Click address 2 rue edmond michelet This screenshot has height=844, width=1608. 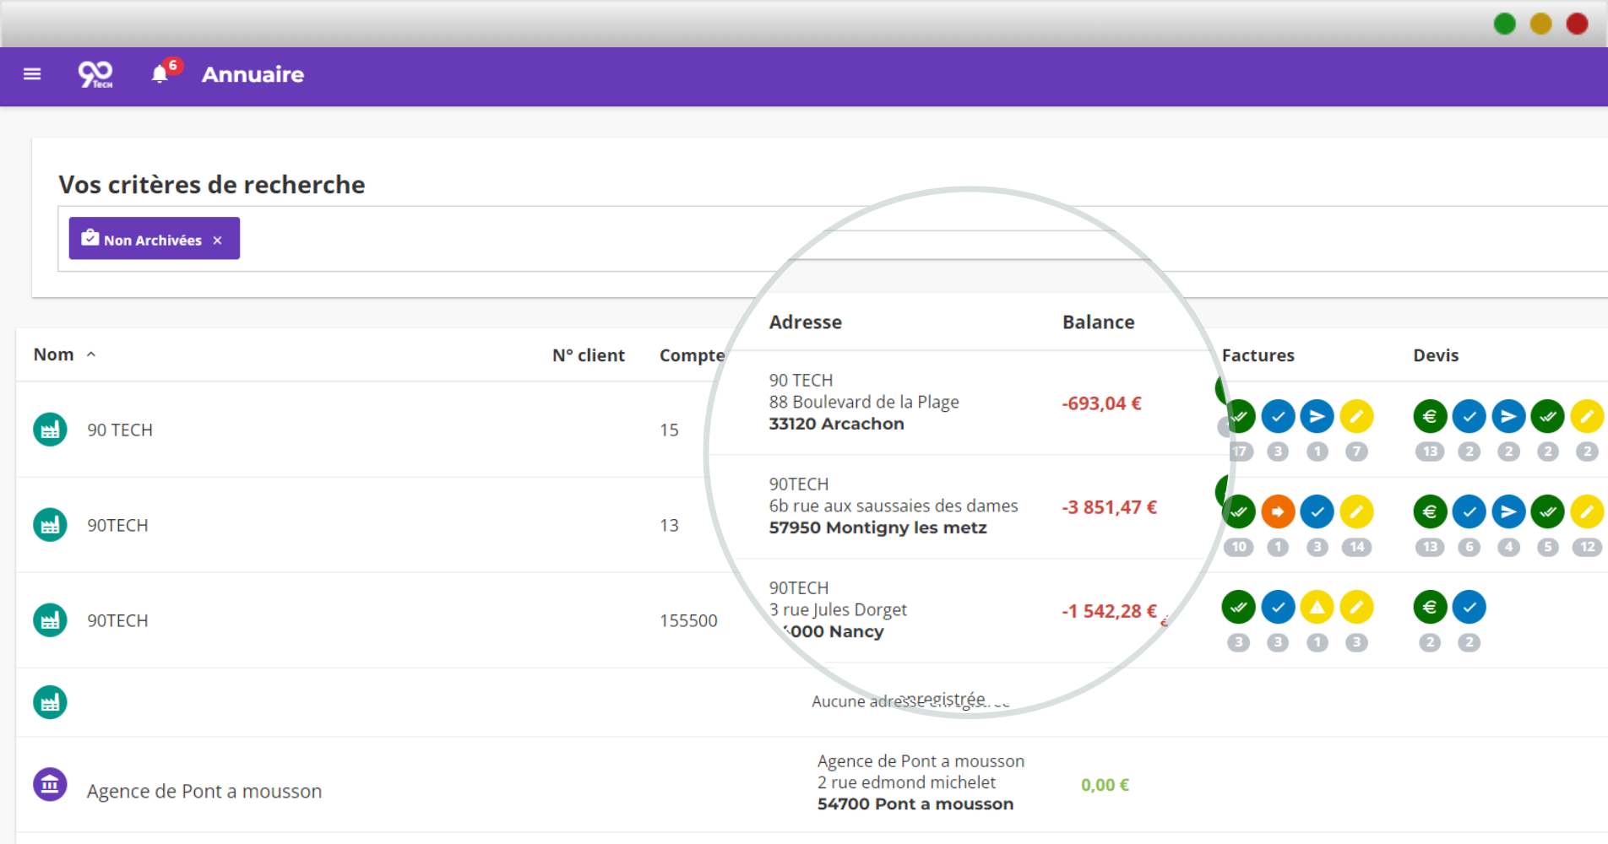906,782
